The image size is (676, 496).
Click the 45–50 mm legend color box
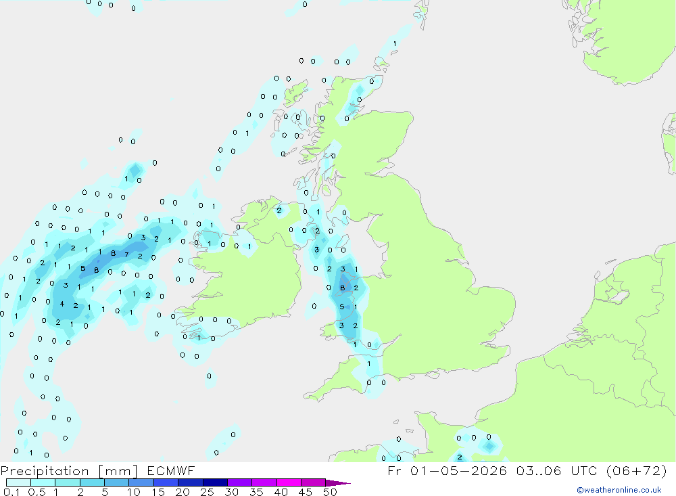313,482
